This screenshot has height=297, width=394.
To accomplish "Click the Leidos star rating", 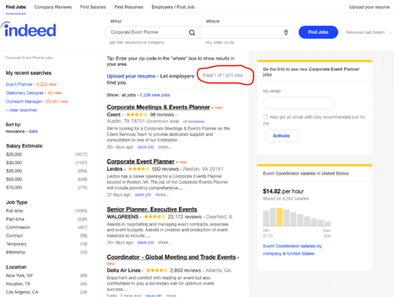I will click(138, 169).
